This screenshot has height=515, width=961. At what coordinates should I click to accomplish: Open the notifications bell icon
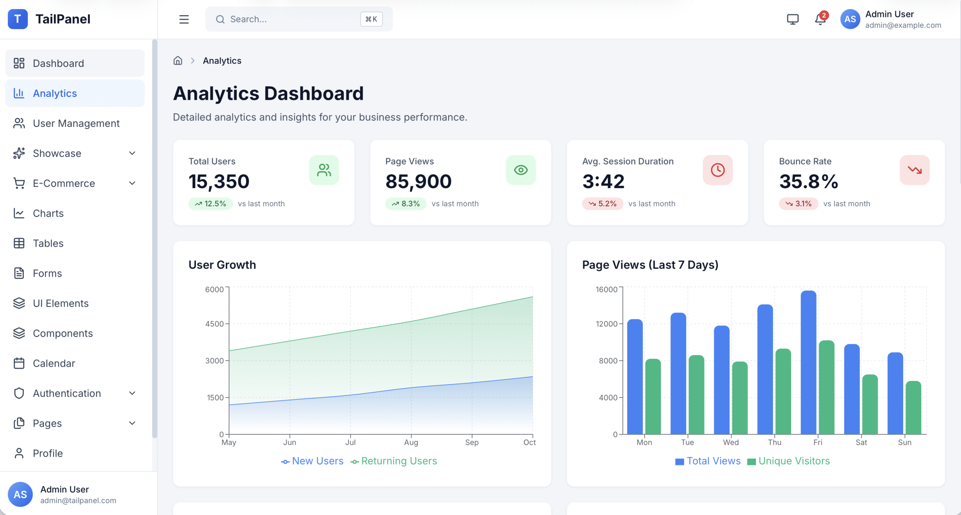(820, 19)
